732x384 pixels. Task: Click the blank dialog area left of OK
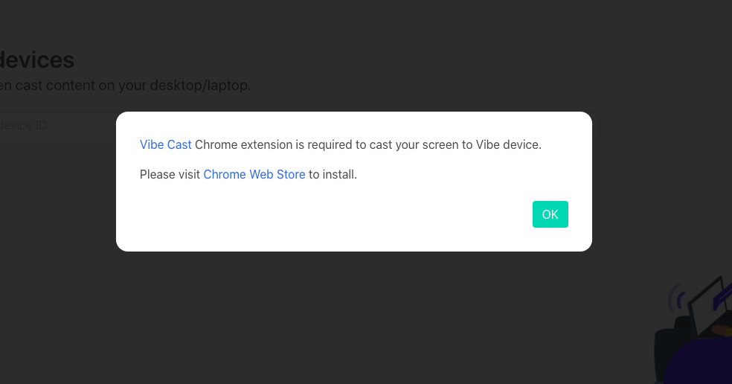[335, 215]
